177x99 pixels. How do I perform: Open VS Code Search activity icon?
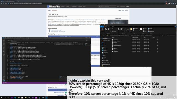pos(4,44)
